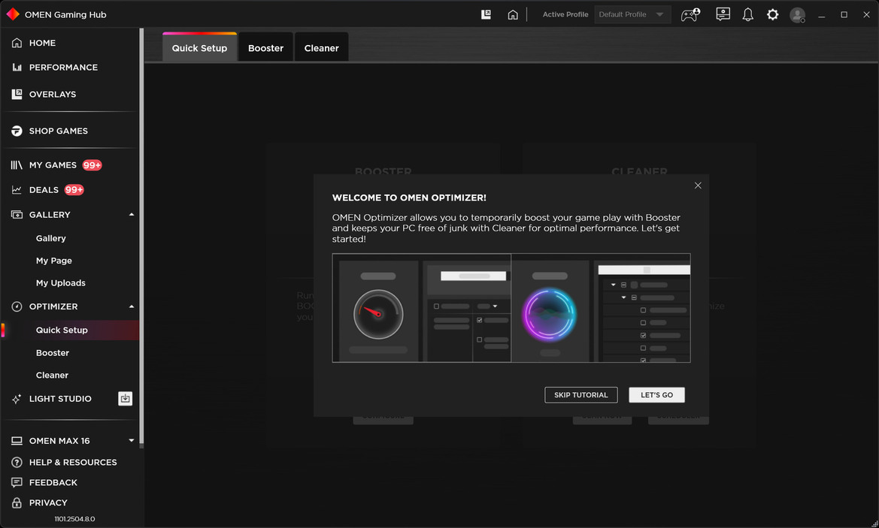Image resolution: width=879 pixels, height=528 pixels.
Task: Open the Default Profile dropdown
Action: tap(632, 14)
